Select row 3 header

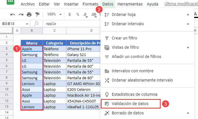[7, 48]
